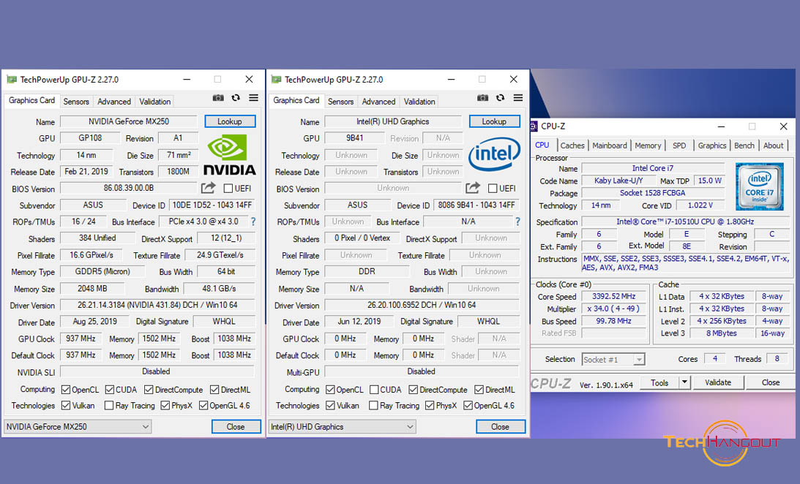800x484 pixels.
Task: Toggle OpenGL 4.6 checkbox in NVIDIA window
Action: coord(203,406)
